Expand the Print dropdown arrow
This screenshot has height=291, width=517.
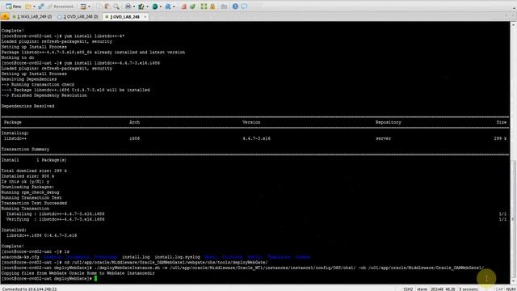point(133,6)
